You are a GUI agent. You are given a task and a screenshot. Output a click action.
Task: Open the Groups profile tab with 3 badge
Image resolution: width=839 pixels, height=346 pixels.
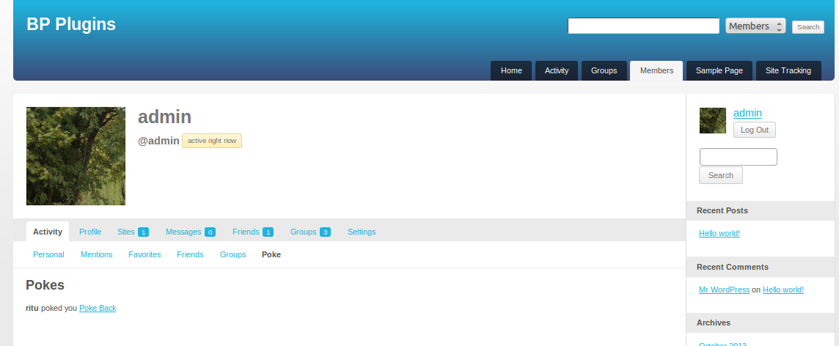(x=310, y=232)
